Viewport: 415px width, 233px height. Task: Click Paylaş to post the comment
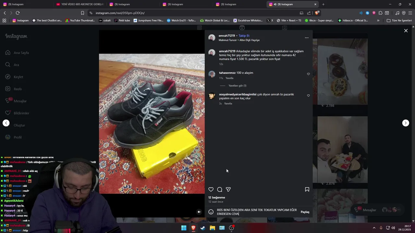pos(305,212)
